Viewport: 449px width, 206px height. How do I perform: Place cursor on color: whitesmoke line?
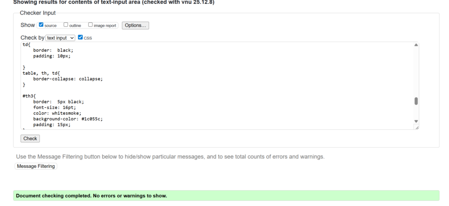click(x=57, y=113)
